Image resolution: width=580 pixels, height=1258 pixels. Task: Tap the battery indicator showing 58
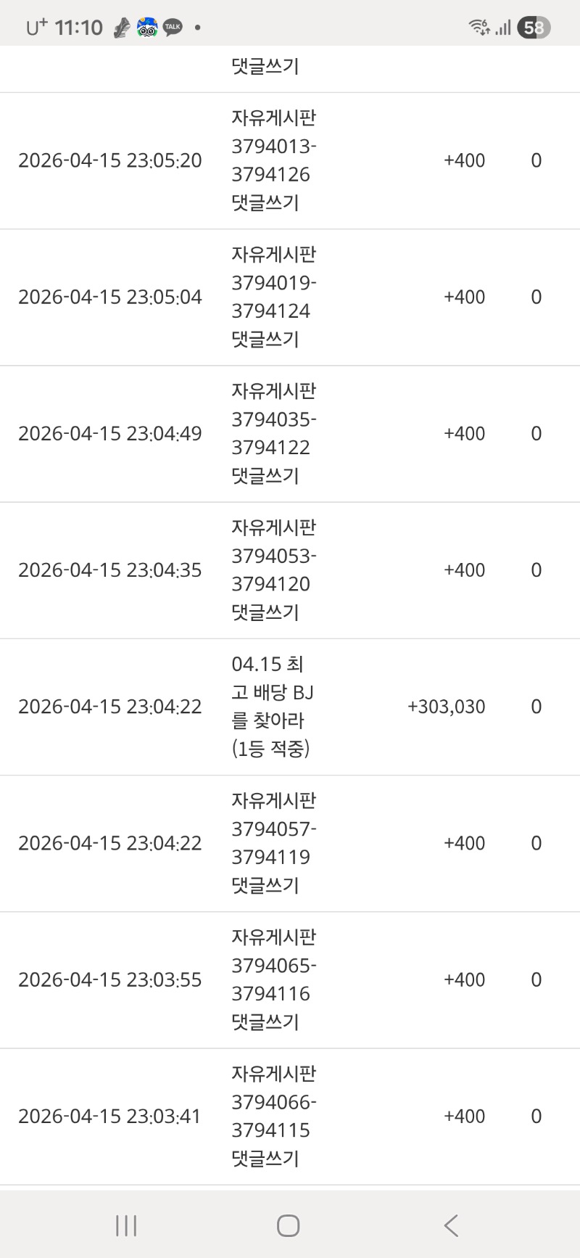[534, 28]
